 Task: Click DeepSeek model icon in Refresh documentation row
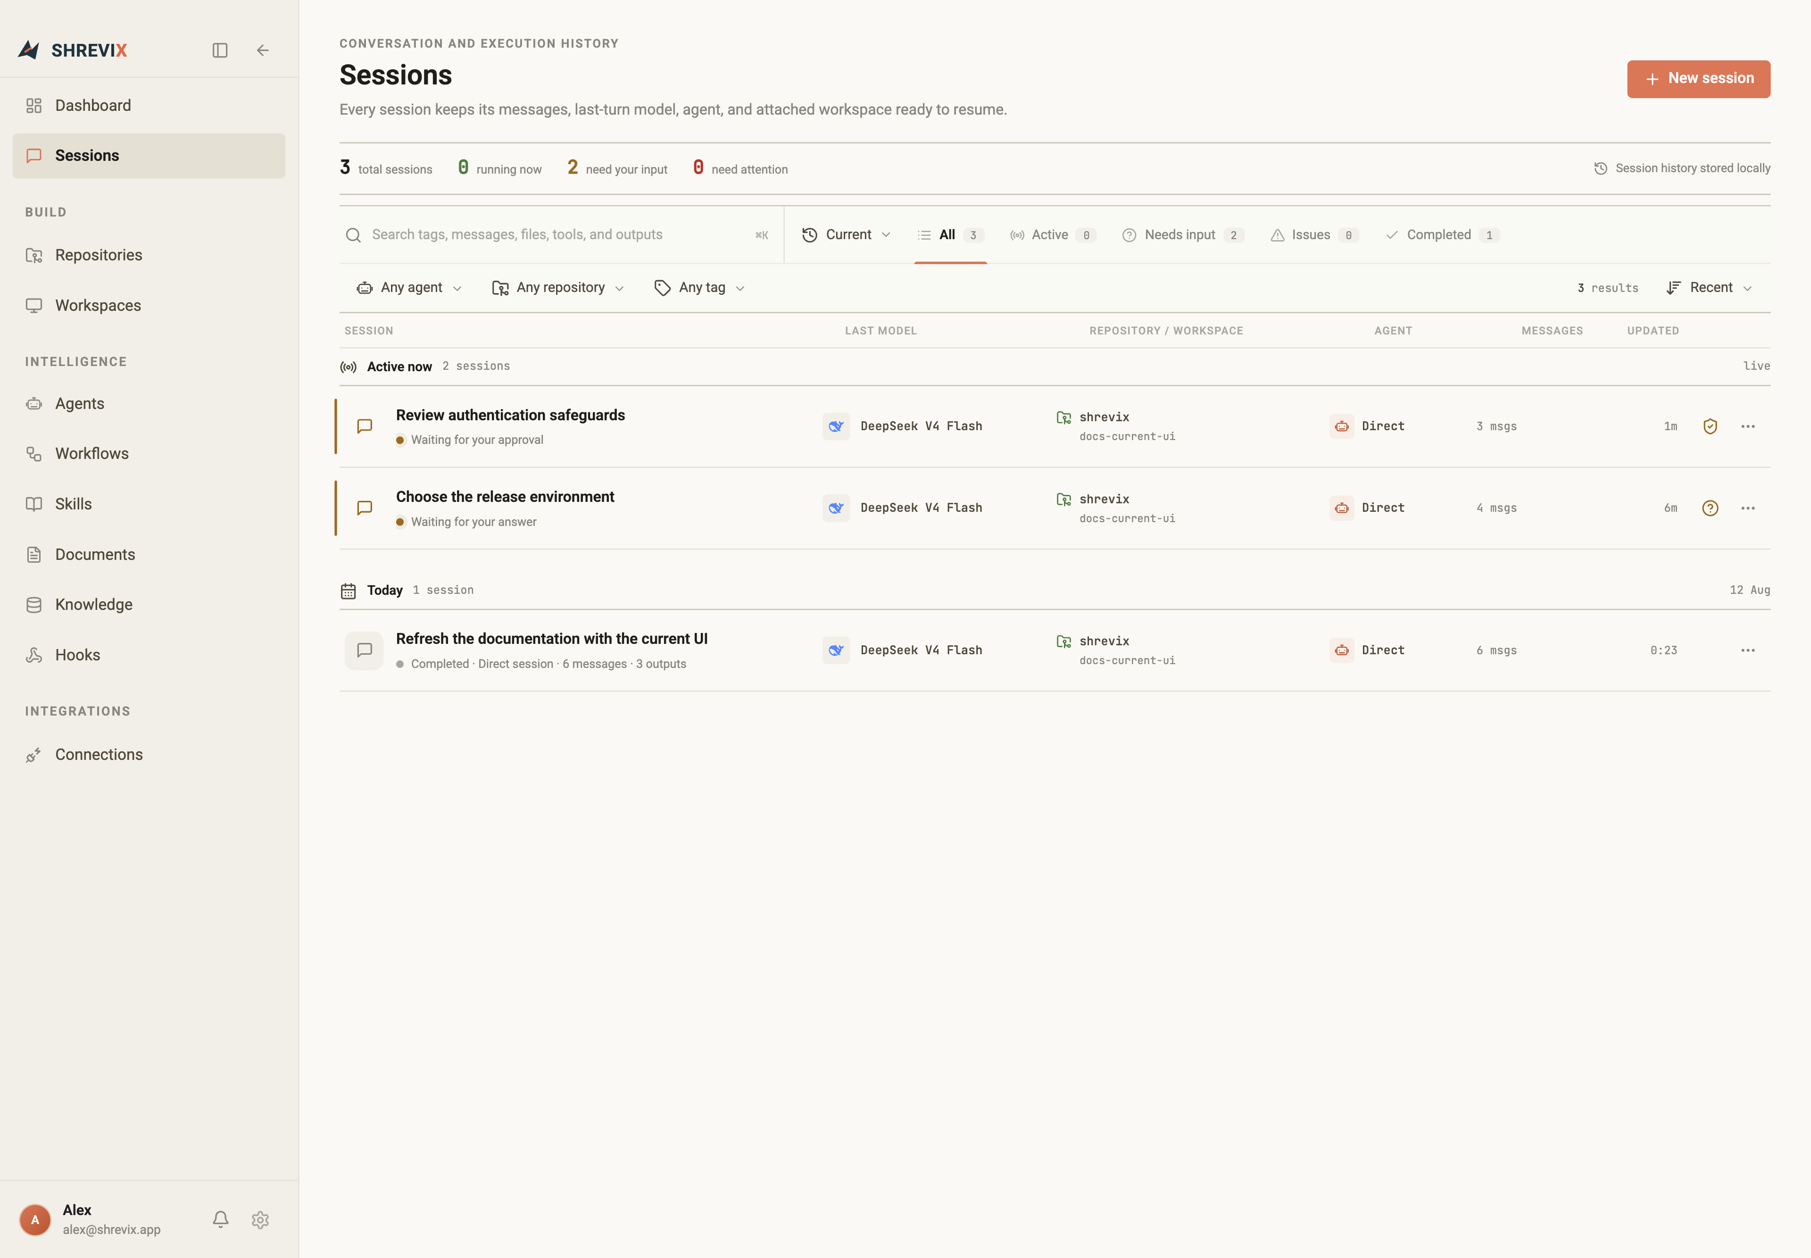click(835, 650)
